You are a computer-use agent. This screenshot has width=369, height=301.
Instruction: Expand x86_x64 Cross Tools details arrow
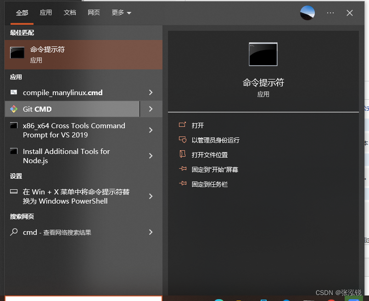[x=151, y=130]
